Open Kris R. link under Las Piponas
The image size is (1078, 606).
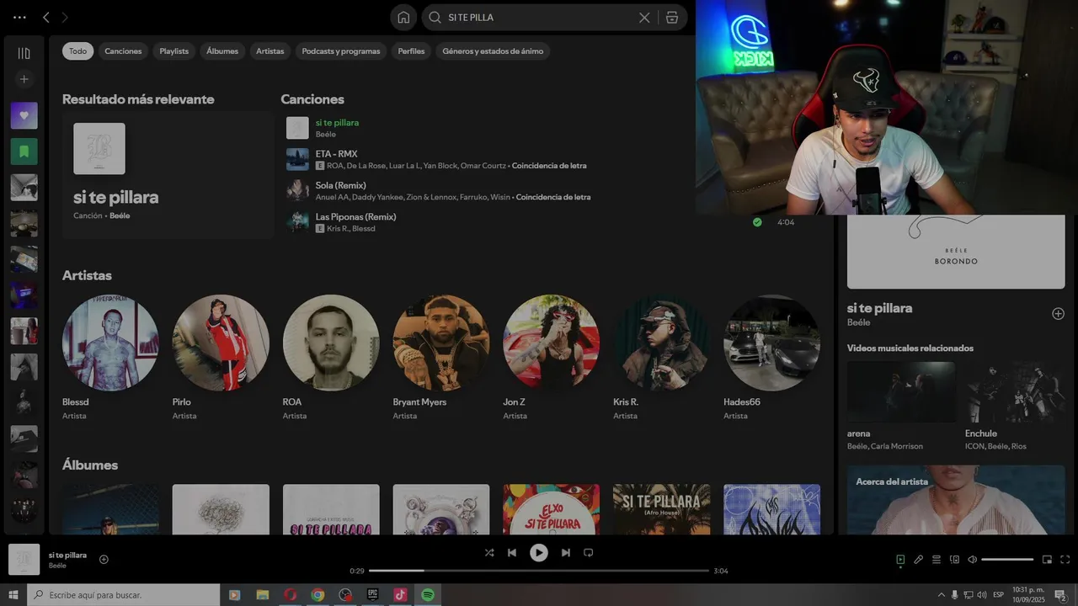click(x=337, y=228)
